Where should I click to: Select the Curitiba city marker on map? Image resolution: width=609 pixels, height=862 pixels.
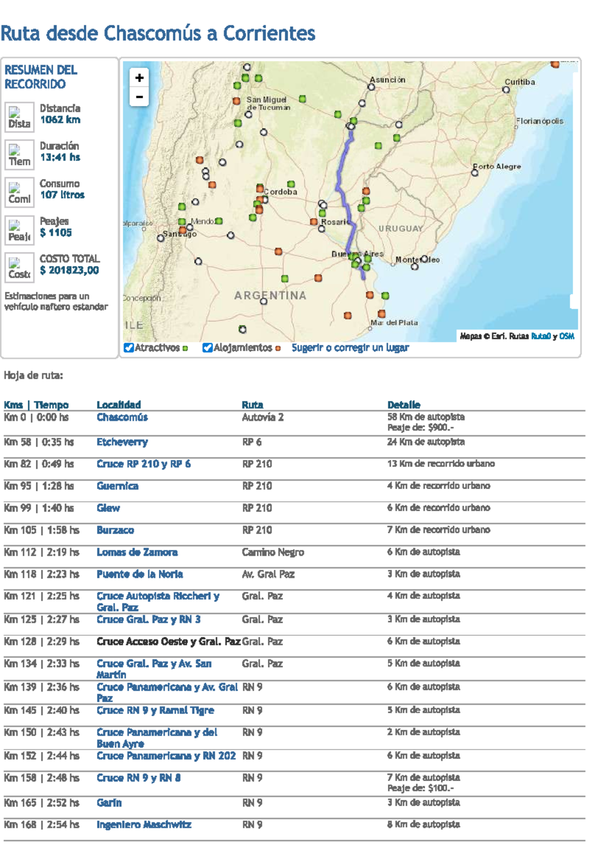(506, 89)
